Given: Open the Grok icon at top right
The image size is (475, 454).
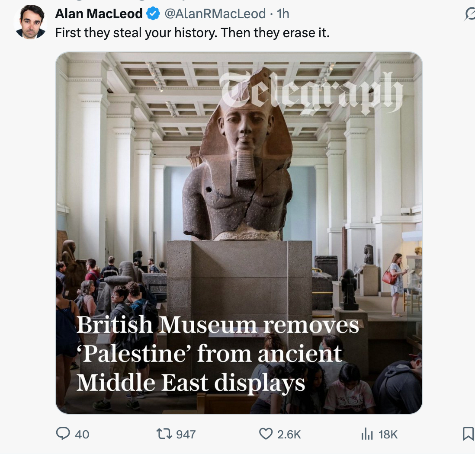Looking at the screenshot, I should (x=469, y=14).
